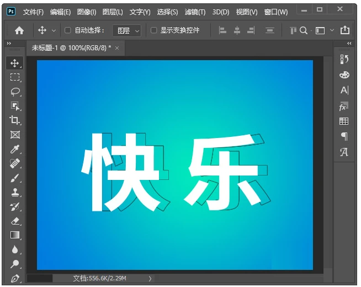Expand the Move tool preset arrow
This screenshot has height=287, width=361.
tap(54, 30)
